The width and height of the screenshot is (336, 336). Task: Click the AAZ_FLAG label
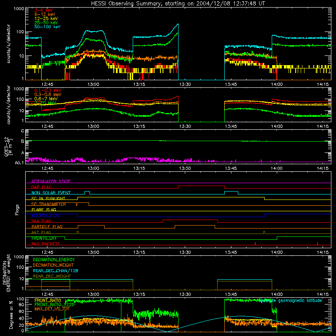click(x=41, y=232)
